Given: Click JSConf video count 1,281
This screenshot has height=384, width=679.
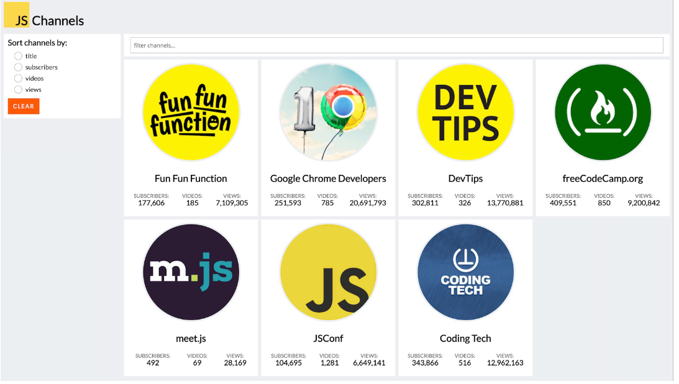Looking at the screenshot, I should pyautogui.click(x=329, y=363).
